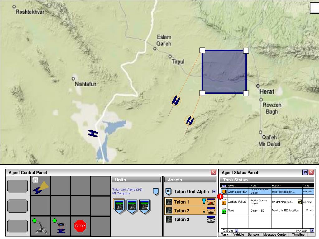This screenshot has height=239, width=319.
Task: Click Talon 1 vehicle status indicator icon
Action: point(211,202)
